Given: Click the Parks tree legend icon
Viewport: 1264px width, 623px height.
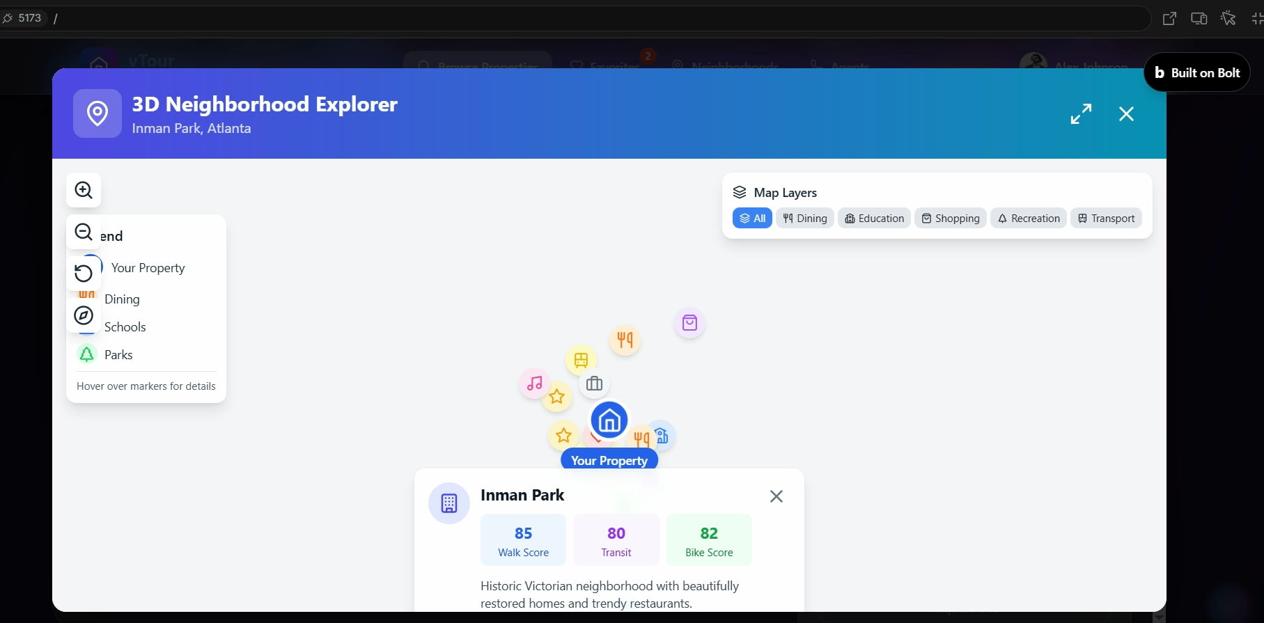Looking at the screenshot, I should coord(86,354).
